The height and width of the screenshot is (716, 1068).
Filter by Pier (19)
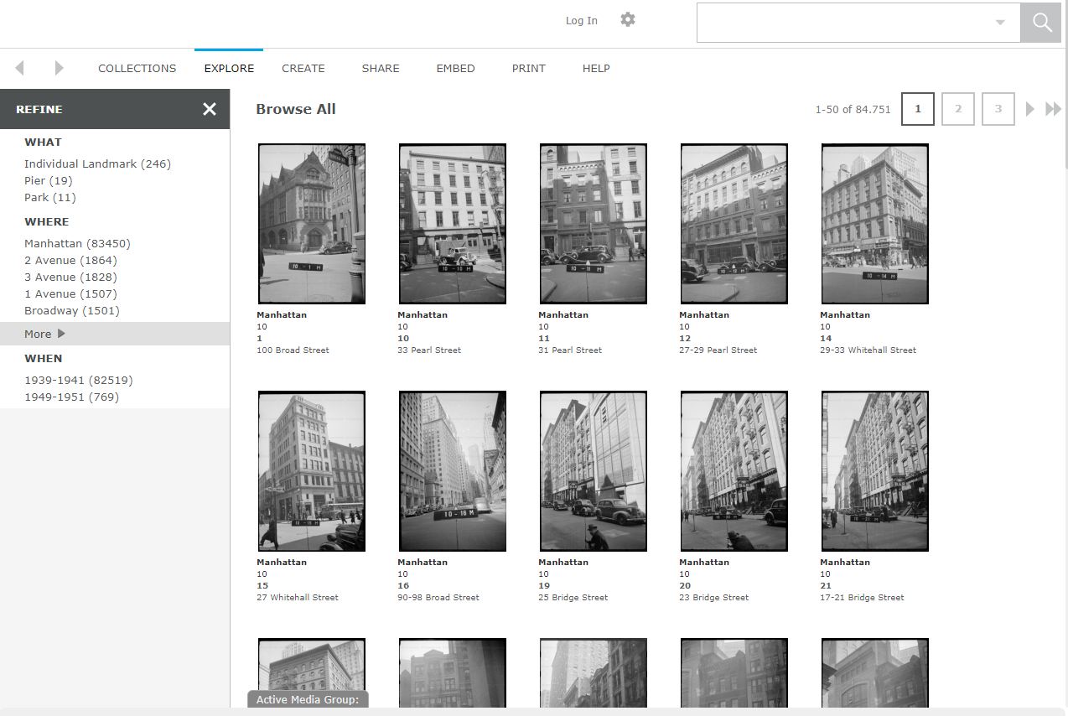[x=49, y=181]
